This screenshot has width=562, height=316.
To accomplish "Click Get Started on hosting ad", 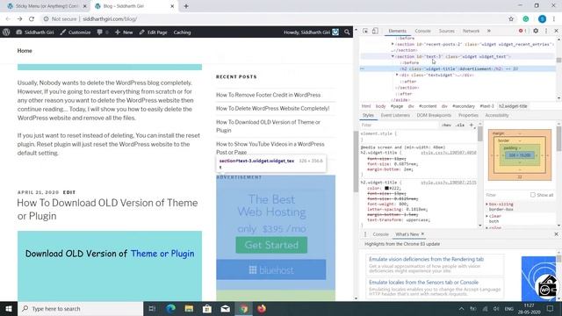I will pos(271,245).
